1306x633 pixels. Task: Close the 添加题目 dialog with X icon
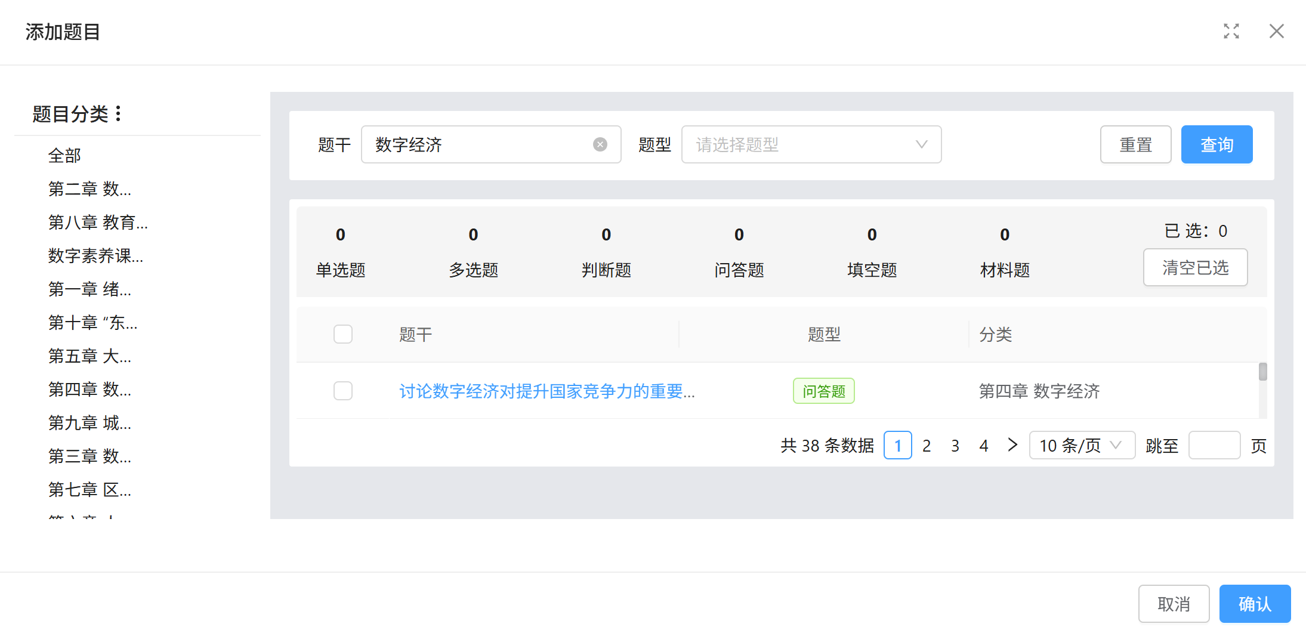tap(1276, 31)
